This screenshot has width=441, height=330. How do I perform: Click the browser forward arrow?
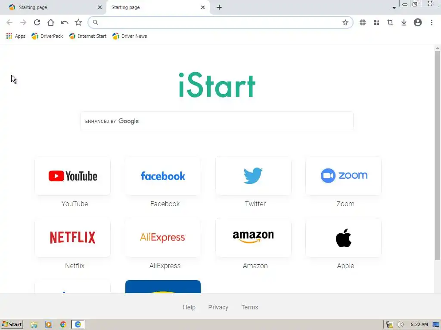coord(23,22)
